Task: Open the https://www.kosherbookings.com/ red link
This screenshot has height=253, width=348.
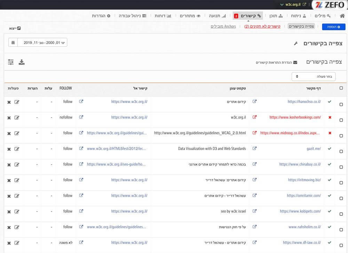Action: [295, 117]
